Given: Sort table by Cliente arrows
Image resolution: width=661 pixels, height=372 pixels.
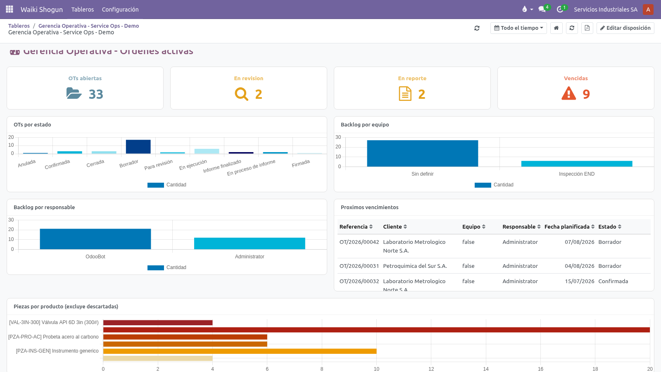Looking at the screenshot, I should (x=405, y=227).
